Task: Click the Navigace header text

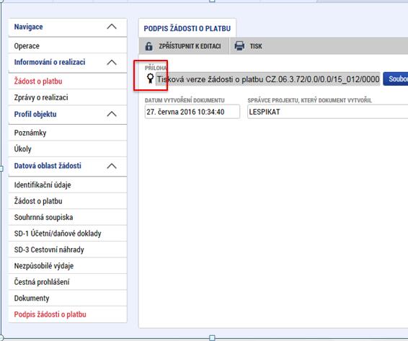Action: 28,27
